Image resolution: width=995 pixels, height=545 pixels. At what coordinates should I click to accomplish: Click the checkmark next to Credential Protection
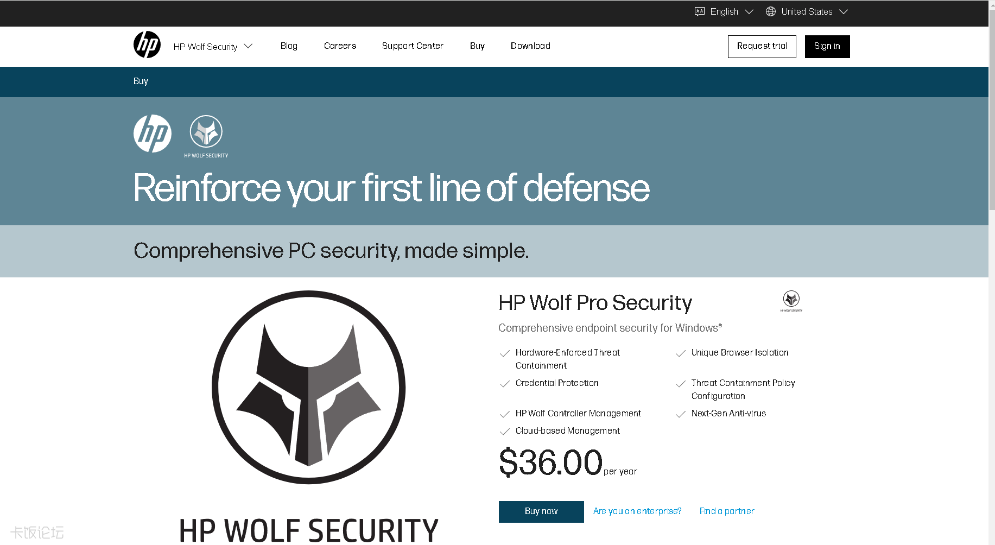(504, 384)
